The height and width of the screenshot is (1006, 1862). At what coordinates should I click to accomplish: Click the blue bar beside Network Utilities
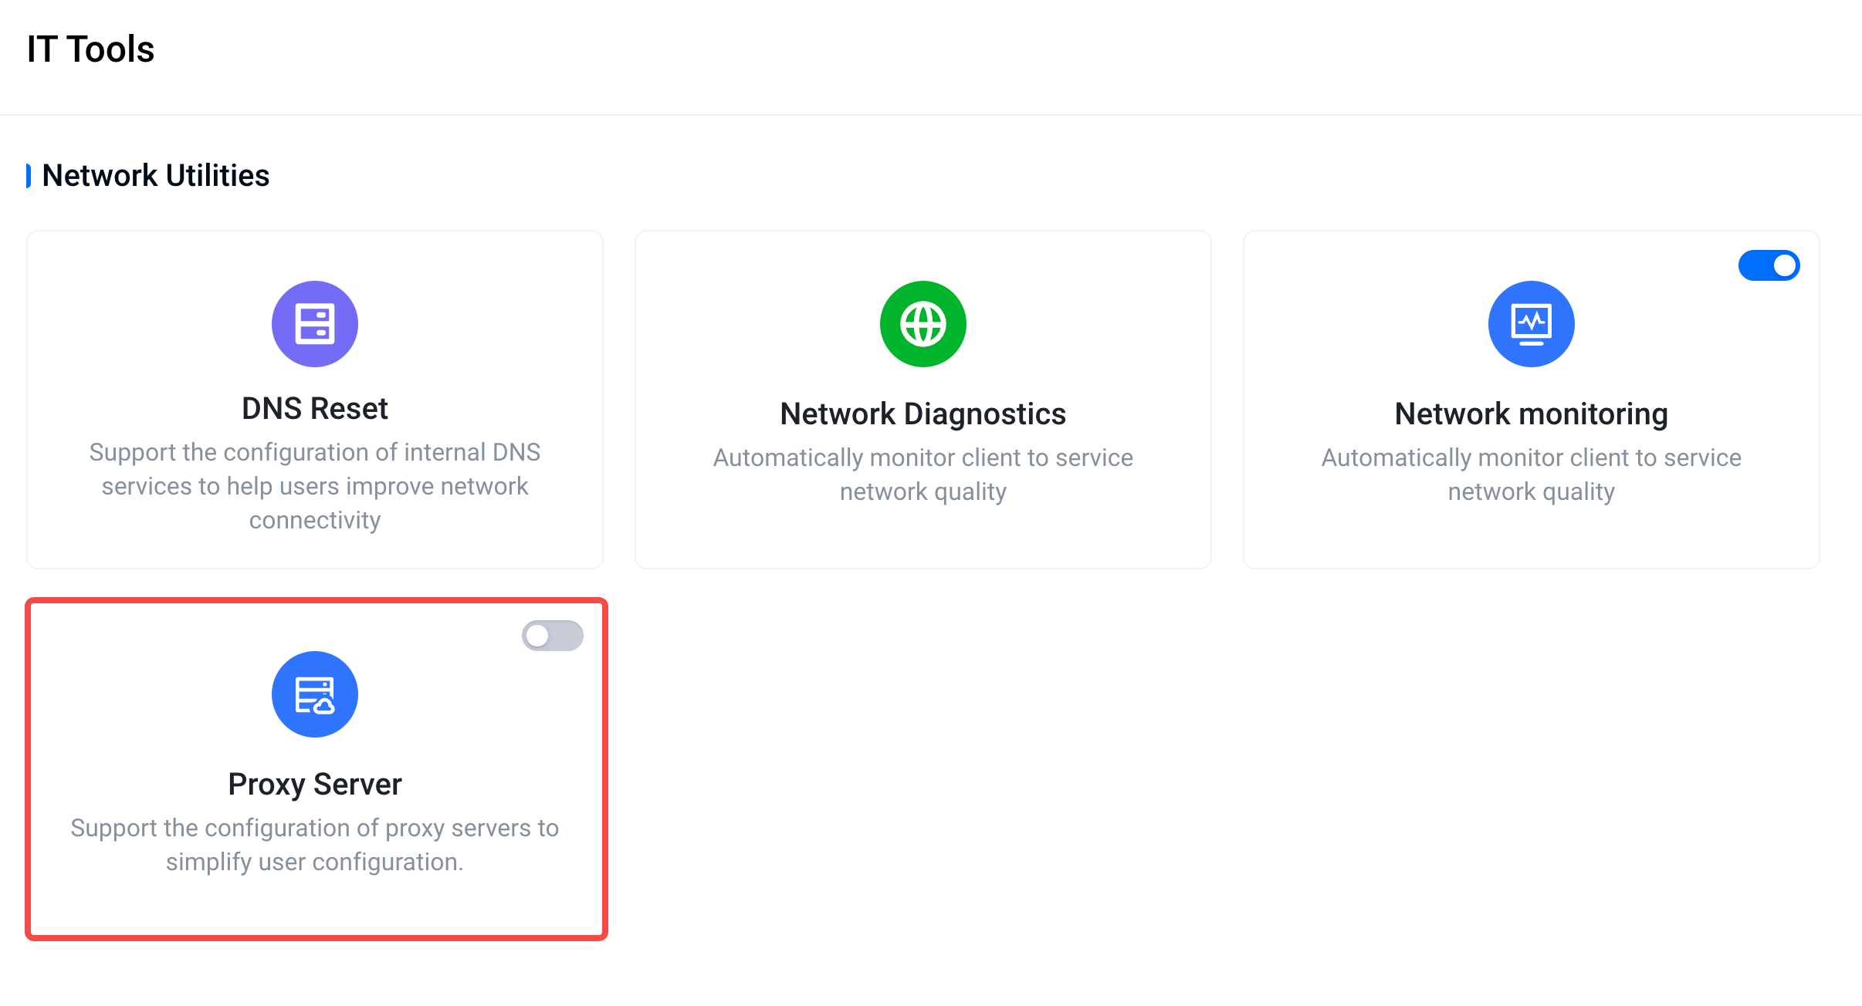29,175
